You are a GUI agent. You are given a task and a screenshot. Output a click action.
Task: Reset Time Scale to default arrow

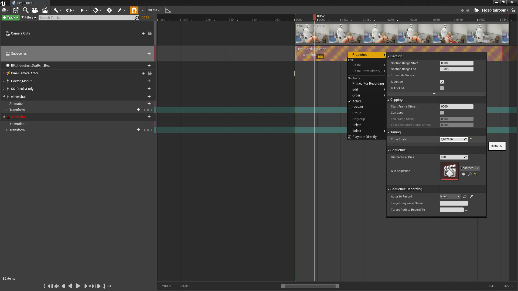pos(471,139)
